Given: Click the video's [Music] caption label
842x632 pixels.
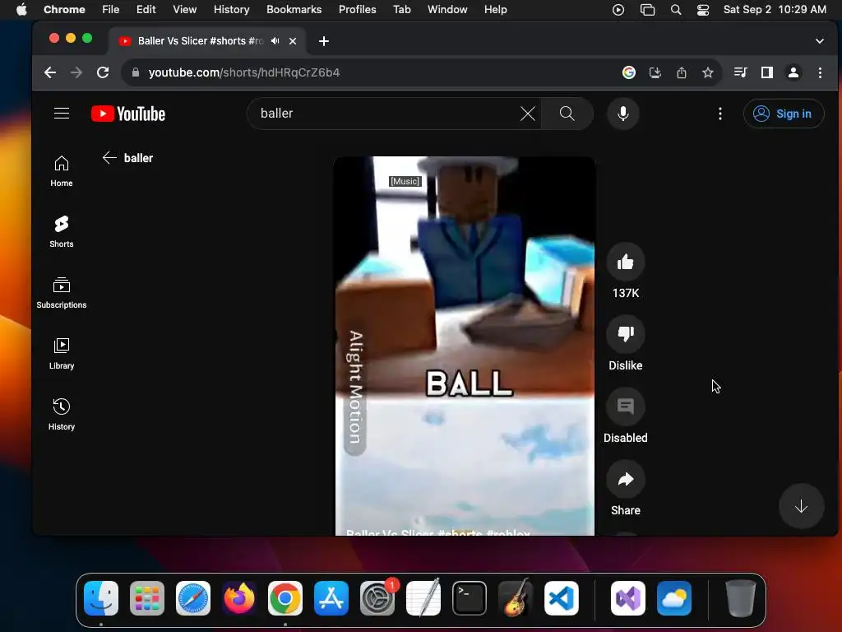Looking at the screenshot, I should coord(405,181).
